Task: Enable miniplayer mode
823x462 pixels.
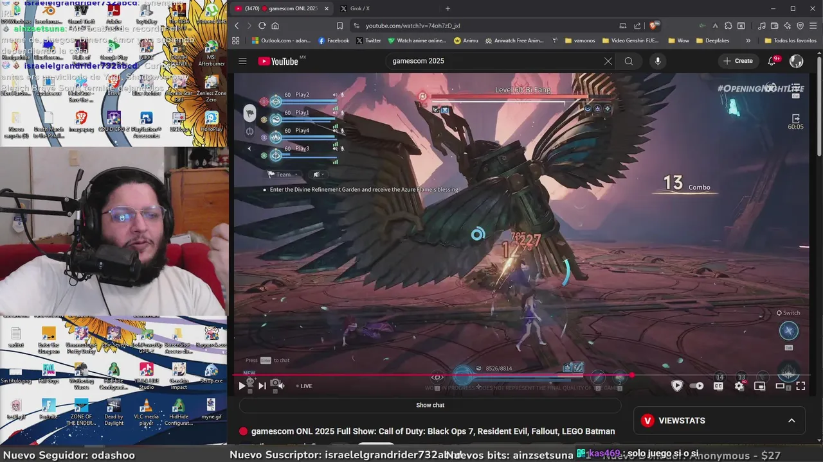Action: coord(759,386)
